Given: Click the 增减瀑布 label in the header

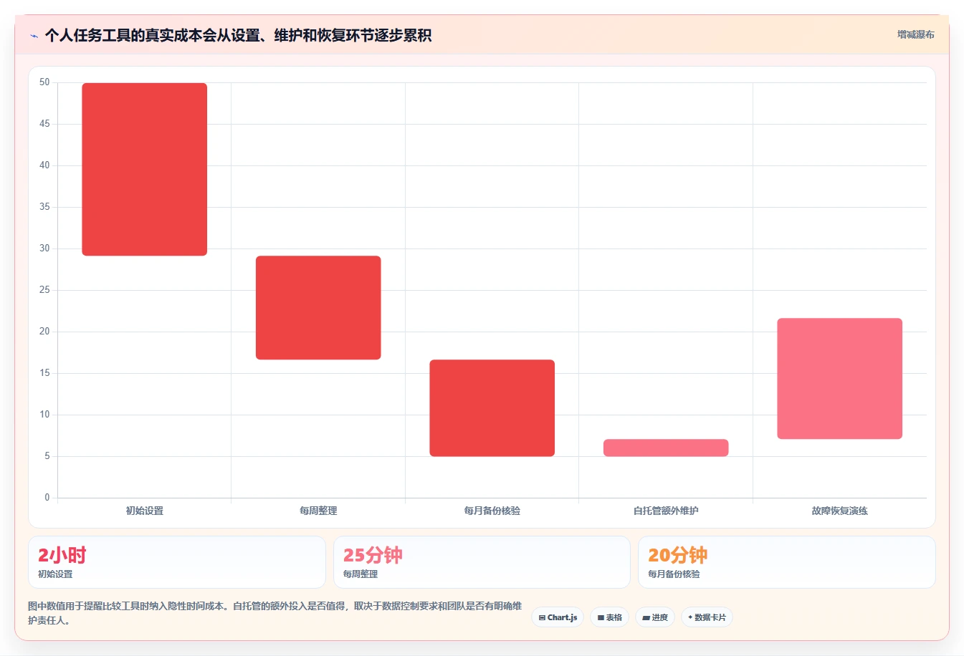Looking at the screenshot, I should 915,34.
